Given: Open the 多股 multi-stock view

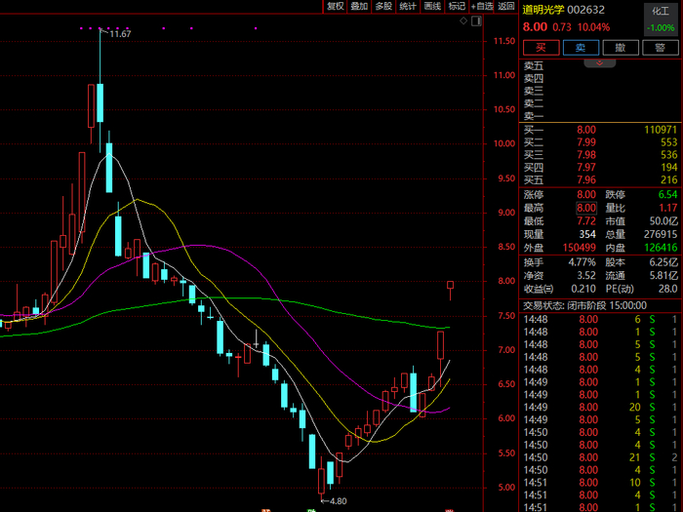Looking at the screenshot, I should point(383,6).
